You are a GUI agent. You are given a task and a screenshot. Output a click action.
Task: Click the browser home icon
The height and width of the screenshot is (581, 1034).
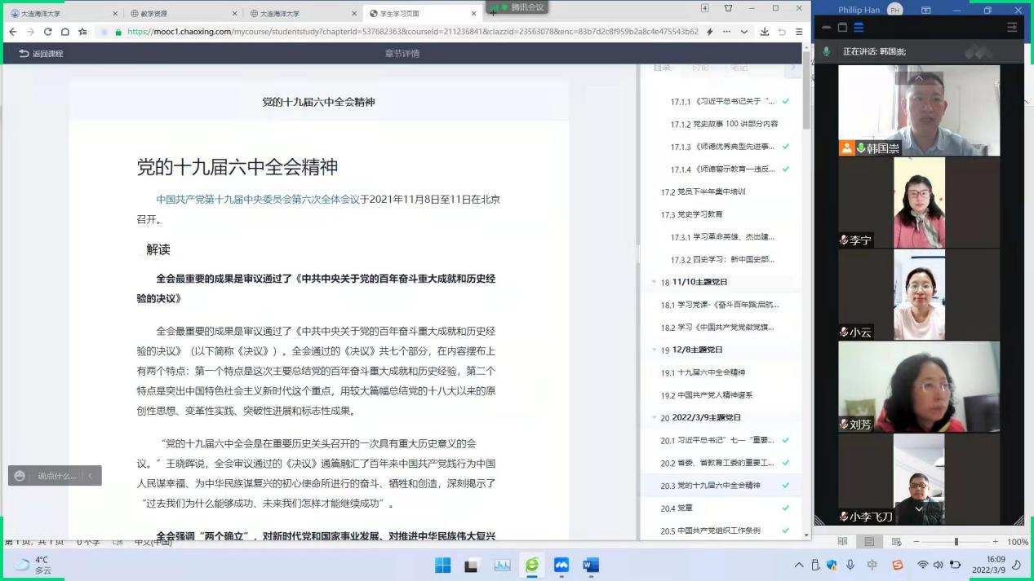point(64,32)
